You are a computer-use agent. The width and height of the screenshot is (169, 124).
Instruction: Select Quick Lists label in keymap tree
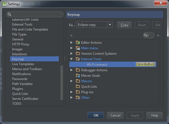[89, 86]
